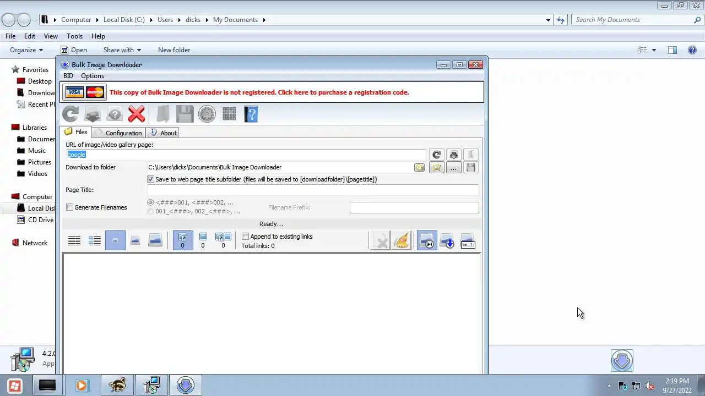Open the change view dropdown arrow in Explorer
The width and height of the screenshot is (705, 396).
point(654,50)
